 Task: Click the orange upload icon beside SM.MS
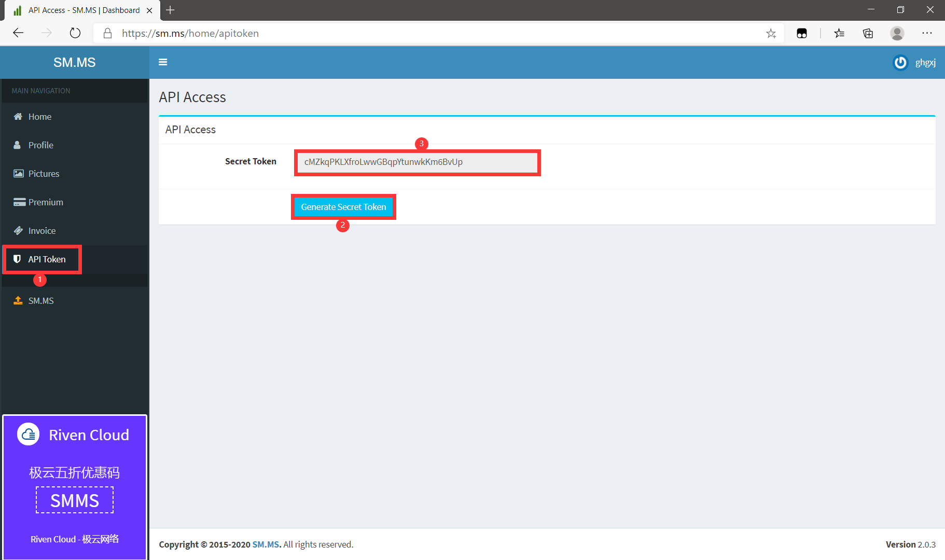[18, 300]
